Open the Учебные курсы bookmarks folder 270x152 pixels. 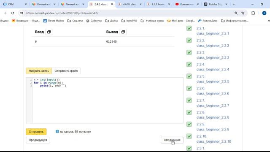[152, 21]
